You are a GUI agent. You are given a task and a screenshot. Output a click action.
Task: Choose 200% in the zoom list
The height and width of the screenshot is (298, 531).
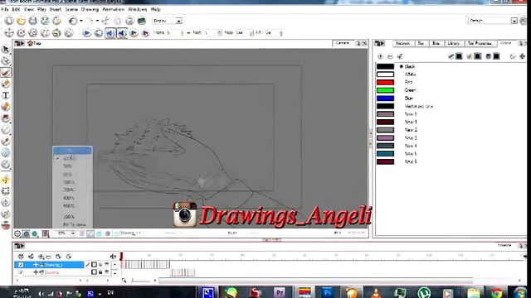[x=72, y=190]
